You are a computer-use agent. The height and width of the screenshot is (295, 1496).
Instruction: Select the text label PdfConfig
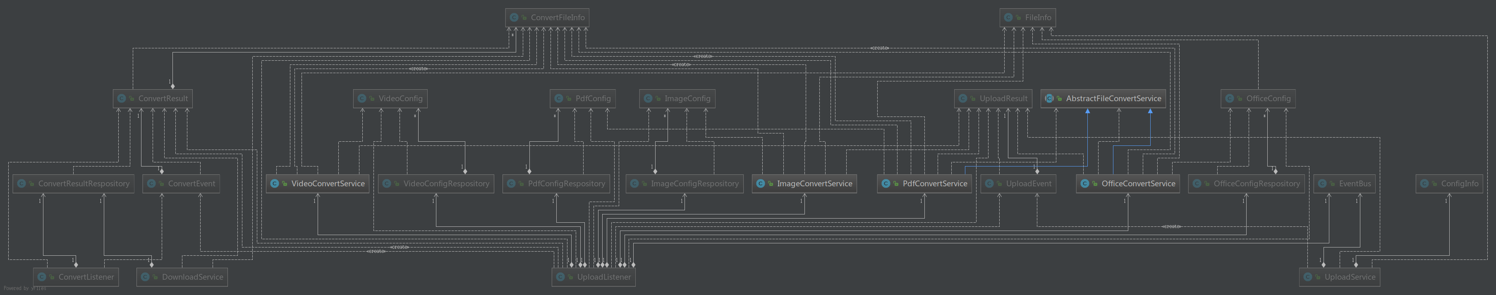coord(593,98)
